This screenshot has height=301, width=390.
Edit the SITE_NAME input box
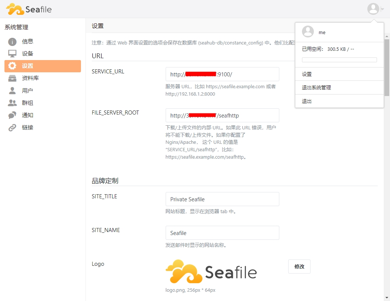click(x=222, y=233)
